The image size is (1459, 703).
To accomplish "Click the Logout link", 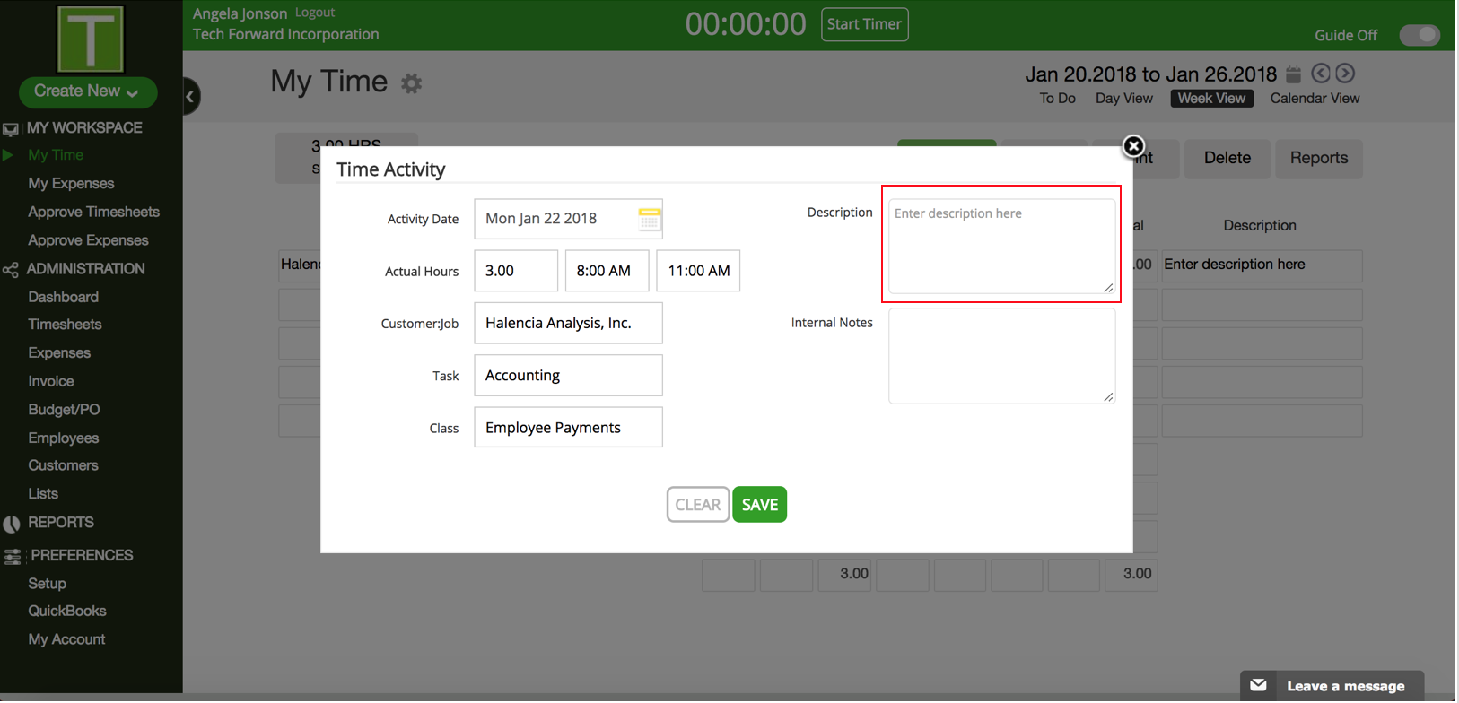I will click(x=315, y=13).
